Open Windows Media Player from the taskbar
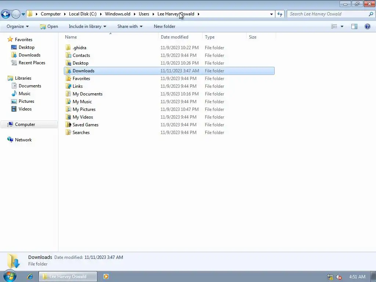 point(106,276)
